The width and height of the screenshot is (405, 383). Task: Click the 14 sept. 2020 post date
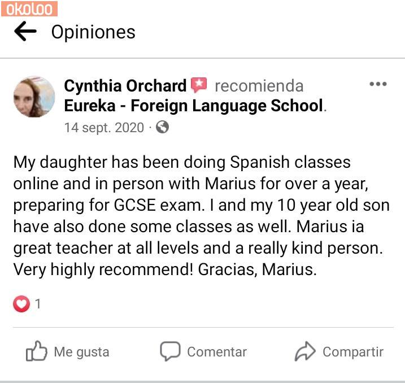[x=104, y=128]
